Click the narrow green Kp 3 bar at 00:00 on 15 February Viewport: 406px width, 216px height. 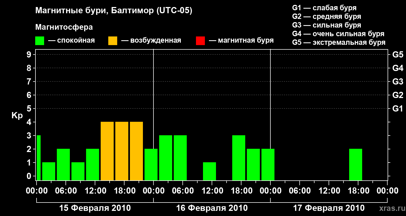(x=38, y=158)
